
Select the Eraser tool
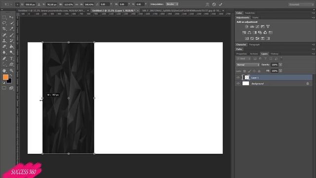(x=4, y=46)
